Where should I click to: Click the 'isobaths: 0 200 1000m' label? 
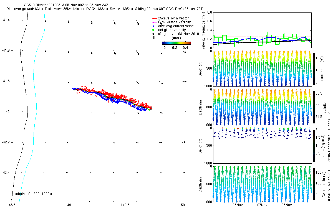(32, 194)
